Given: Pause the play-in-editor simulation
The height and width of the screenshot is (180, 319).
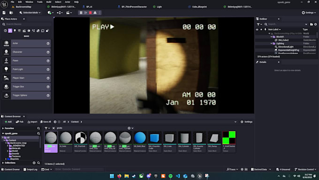Looking at the screenshot, I should pyautogui.click(x=81, y=13).
